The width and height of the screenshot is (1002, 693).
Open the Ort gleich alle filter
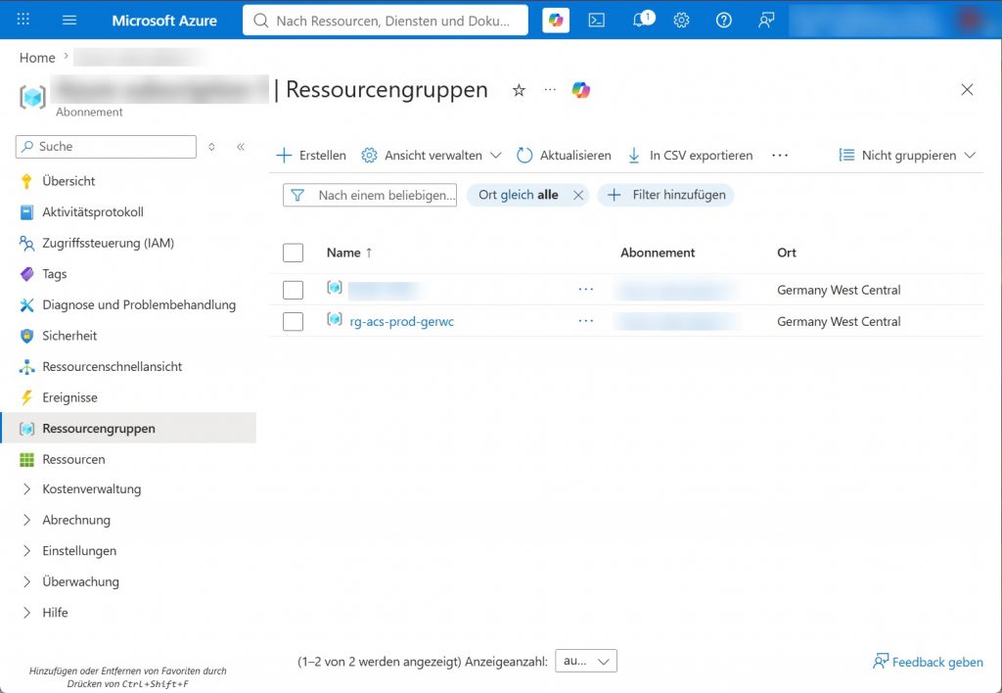point(519,195)
